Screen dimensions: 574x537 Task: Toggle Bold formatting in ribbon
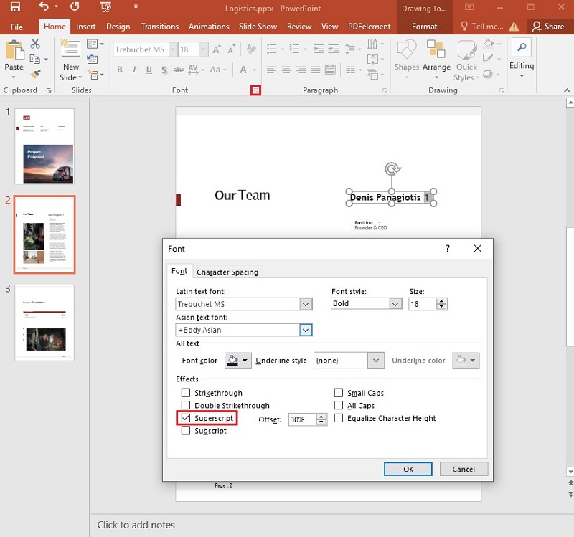[120, 70]
